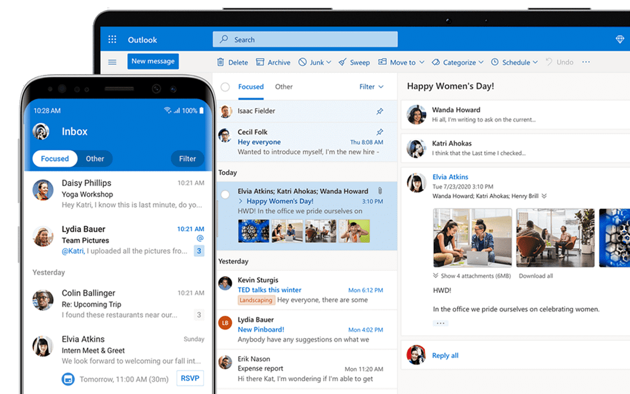Click the Outlook brand title
Screen dimensions: 630x394
(142, 40)
